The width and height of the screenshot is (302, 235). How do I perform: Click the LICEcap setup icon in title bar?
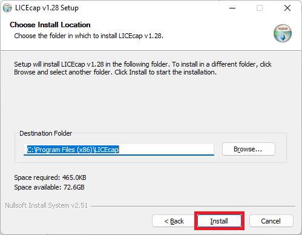coord(7,8)
